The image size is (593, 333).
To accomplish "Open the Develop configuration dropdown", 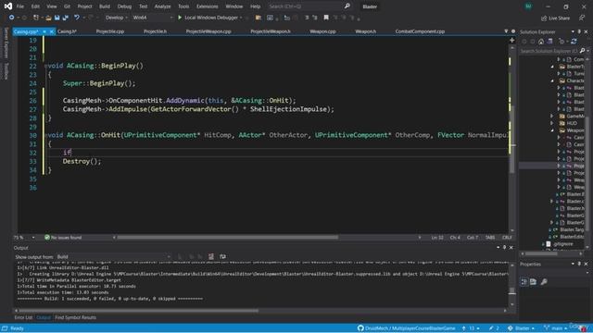I will coord(117,18).
